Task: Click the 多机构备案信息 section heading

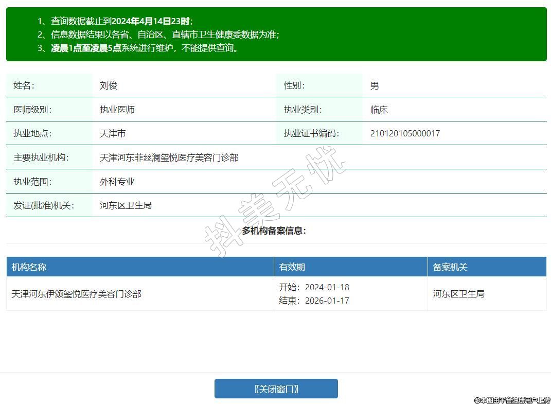Action: tap(274, 231)
